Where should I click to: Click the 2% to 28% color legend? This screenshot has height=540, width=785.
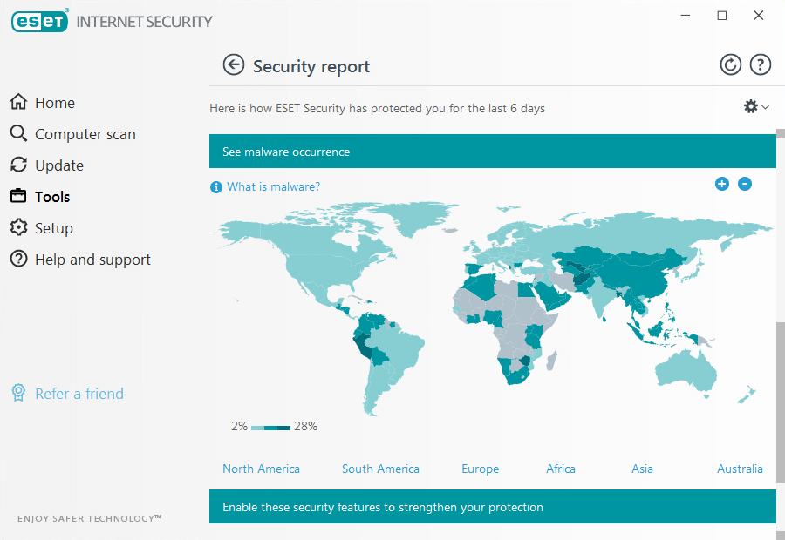[270, 427]
